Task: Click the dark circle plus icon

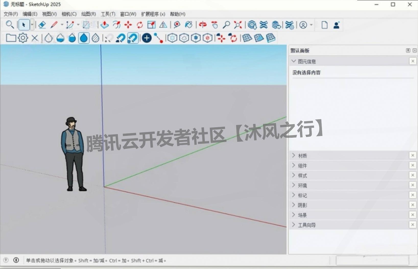Action: pyautogui.click(x=147, y=38)
